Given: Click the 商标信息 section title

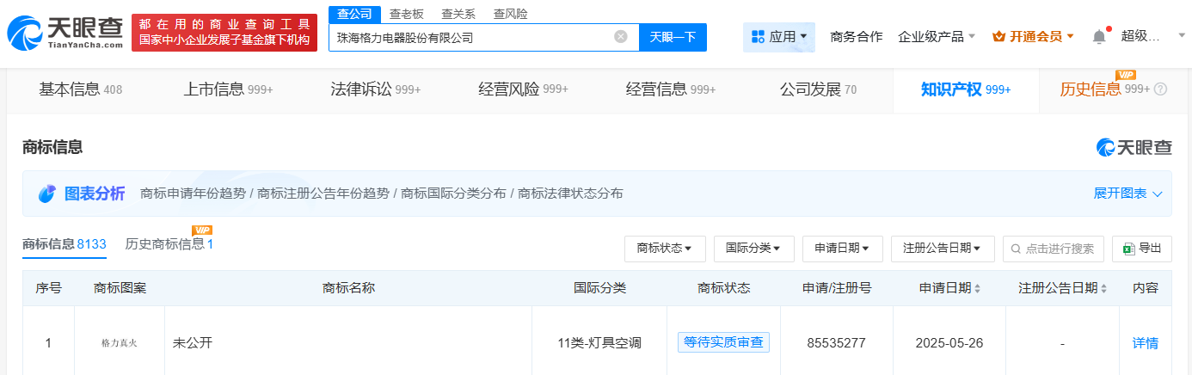Looking at the screenshot, I should pyautogui.click(x=52, y=147).
